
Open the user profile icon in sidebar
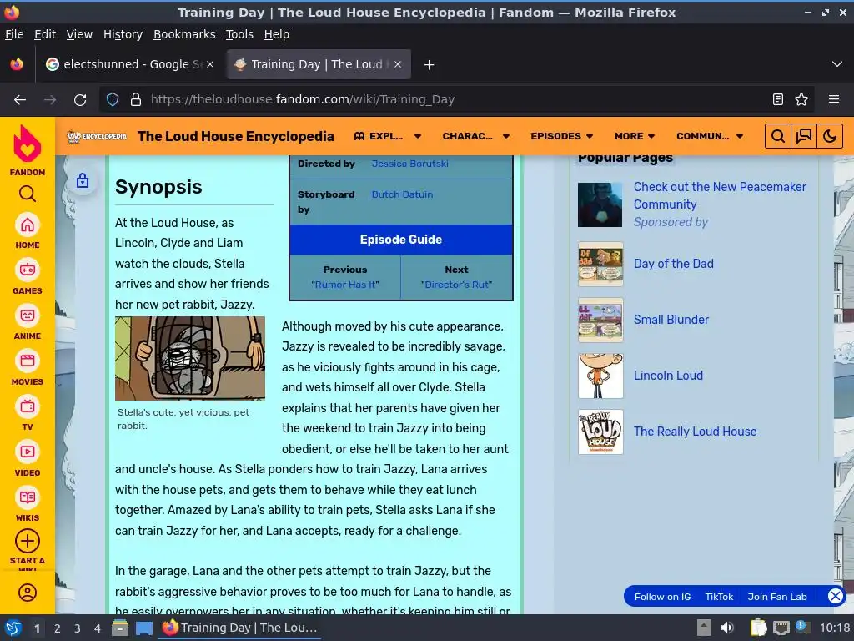[x=28, y=593]
